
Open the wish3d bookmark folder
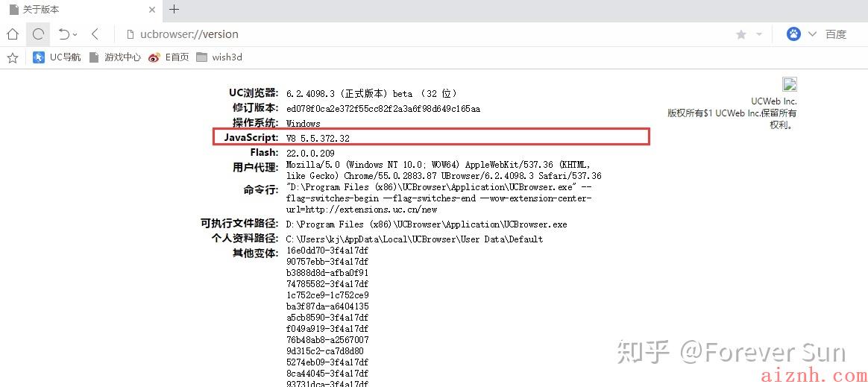click(219, 57)
